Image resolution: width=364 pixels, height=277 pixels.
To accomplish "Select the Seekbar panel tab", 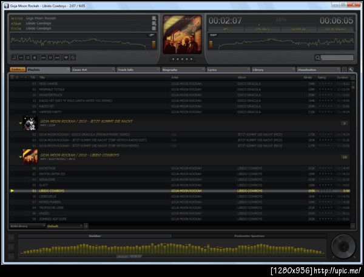I will coord(95,236).
